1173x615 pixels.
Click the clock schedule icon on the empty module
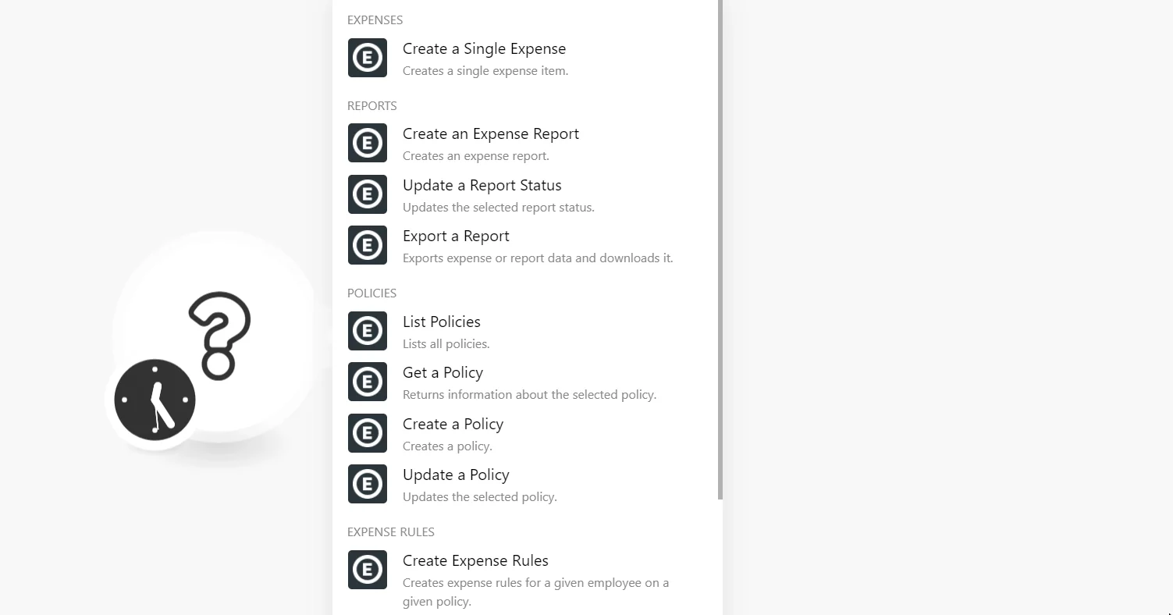coord(155,400)
